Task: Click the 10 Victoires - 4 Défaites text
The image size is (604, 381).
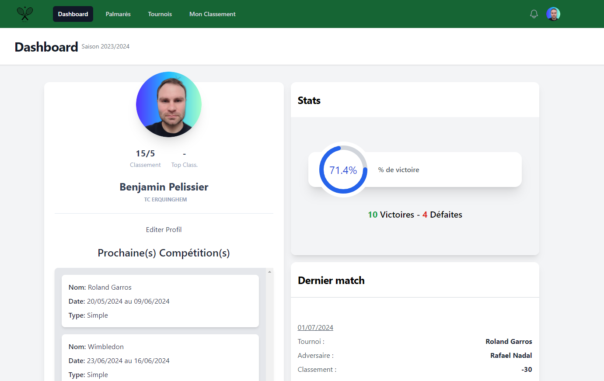Action: coord(415,215)
